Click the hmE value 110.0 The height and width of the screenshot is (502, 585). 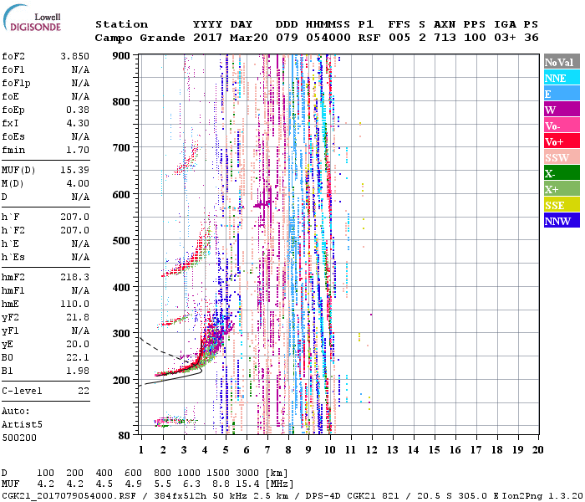(x=74, y=304)
